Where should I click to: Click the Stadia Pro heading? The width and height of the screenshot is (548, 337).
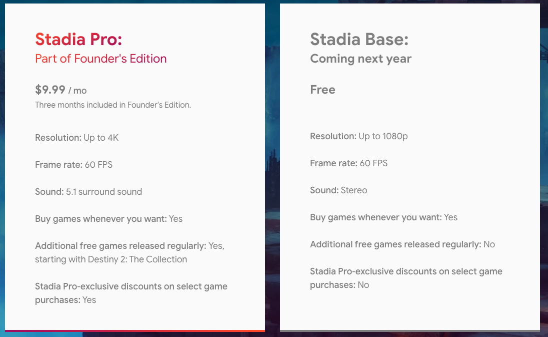tap(78, 39)
